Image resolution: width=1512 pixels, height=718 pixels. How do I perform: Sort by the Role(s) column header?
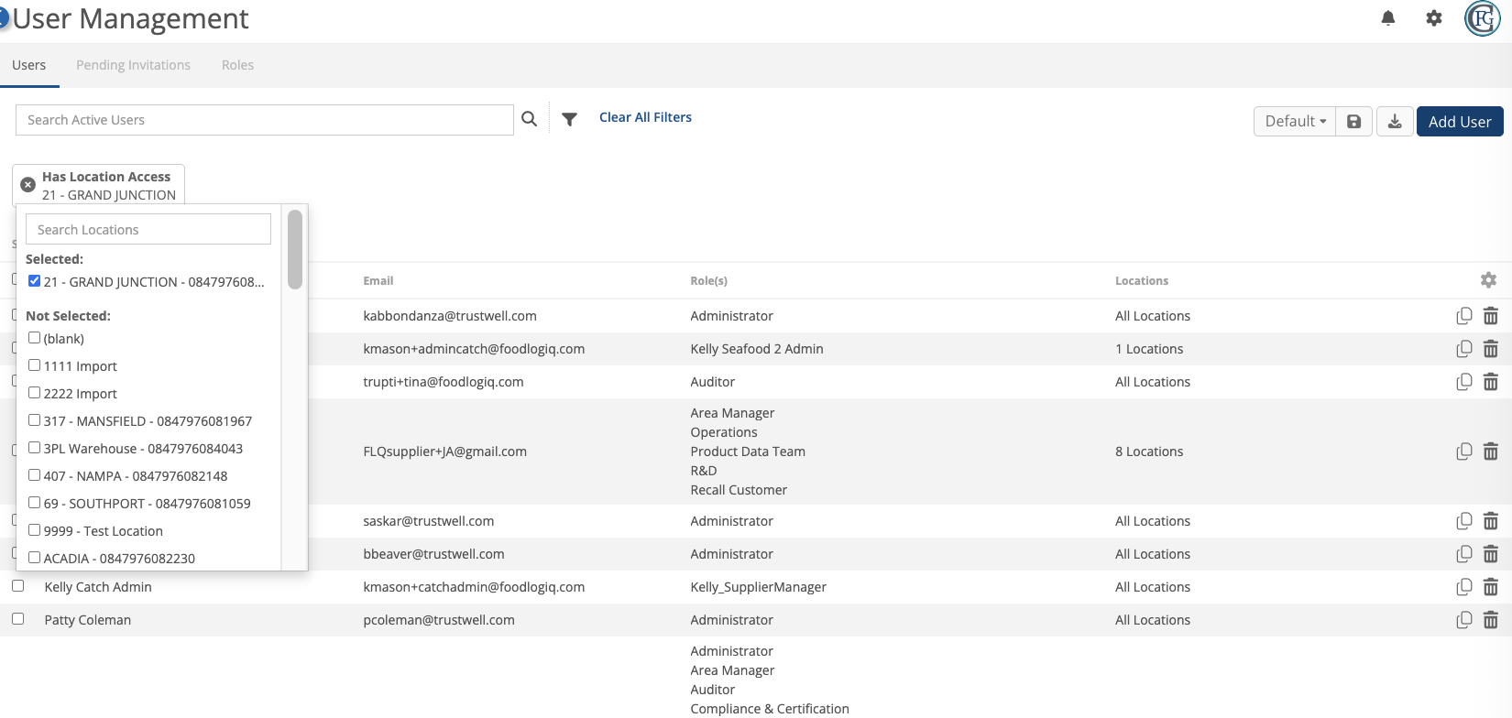pos(708,281)
